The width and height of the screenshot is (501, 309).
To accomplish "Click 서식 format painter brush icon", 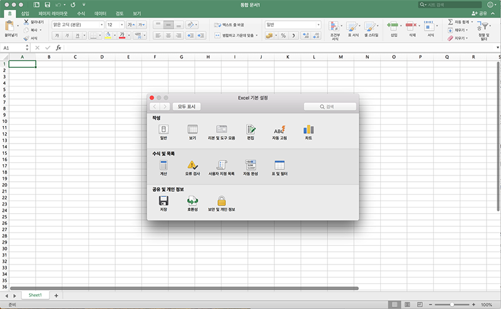I will [26, 38].
